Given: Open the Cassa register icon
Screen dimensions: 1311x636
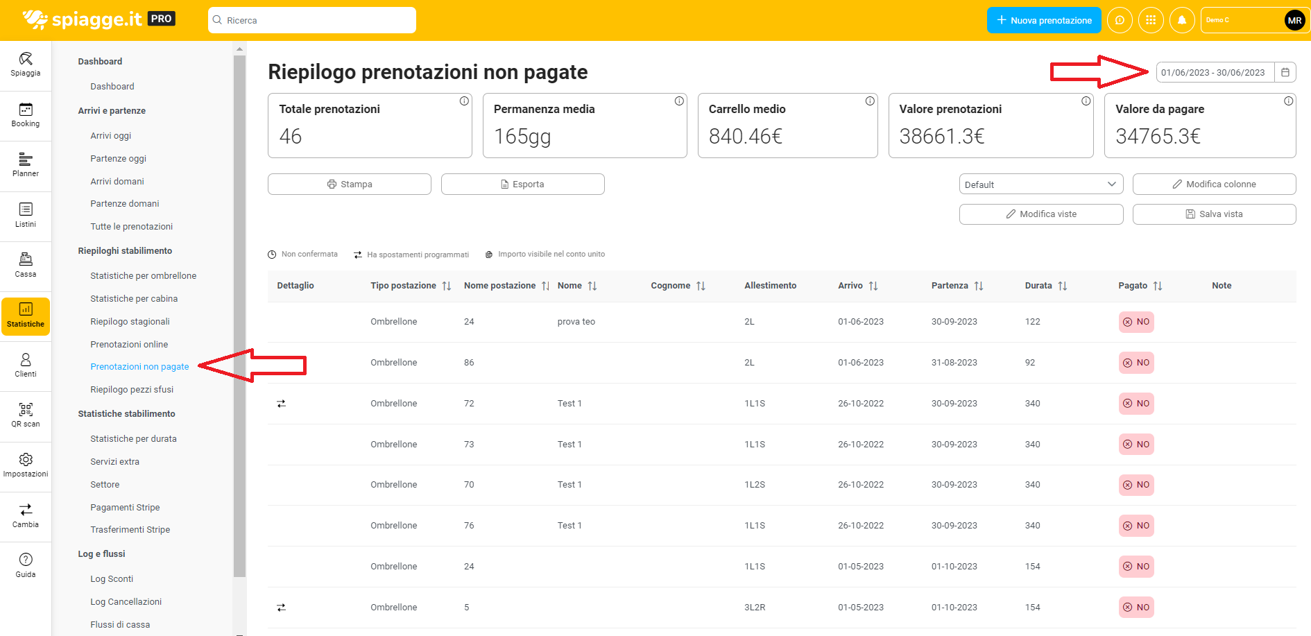Looking at the screenshot, I should 26,265.
